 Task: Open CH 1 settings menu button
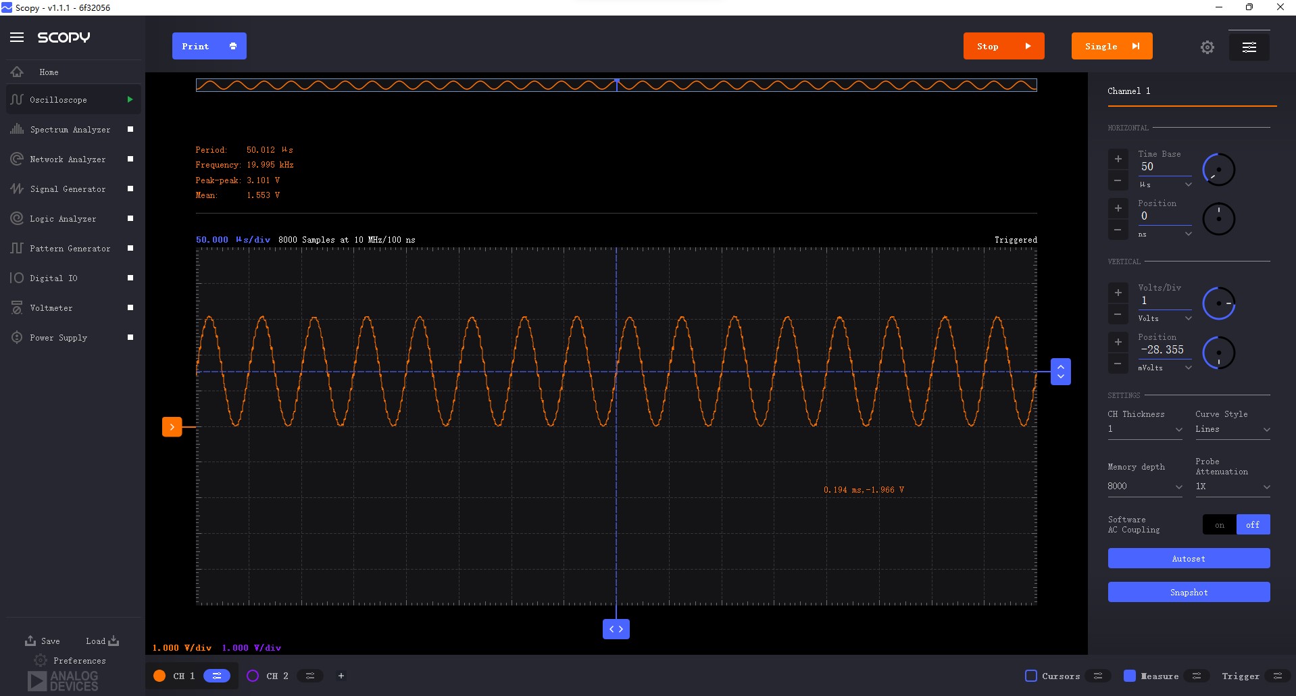217,676
